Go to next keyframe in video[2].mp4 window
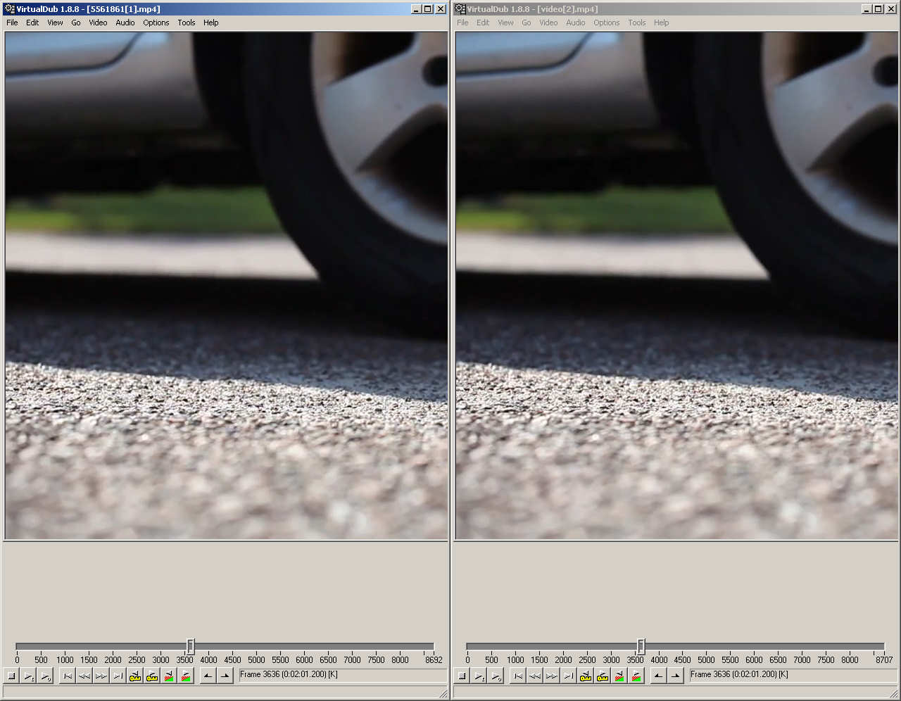 603,676
